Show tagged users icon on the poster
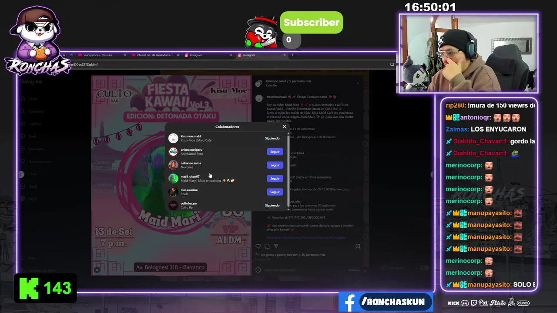The width and height of the screenshot is (557, 313). pos(97,270)
